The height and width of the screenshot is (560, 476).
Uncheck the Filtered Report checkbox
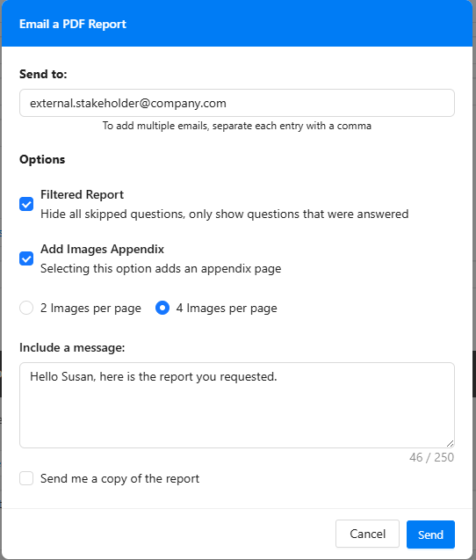click(26, 204)
